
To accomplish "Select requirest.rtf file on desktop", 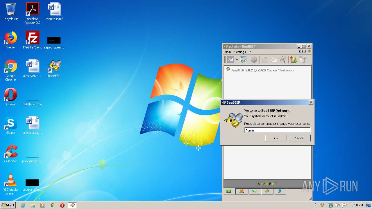I will point(54,12).
